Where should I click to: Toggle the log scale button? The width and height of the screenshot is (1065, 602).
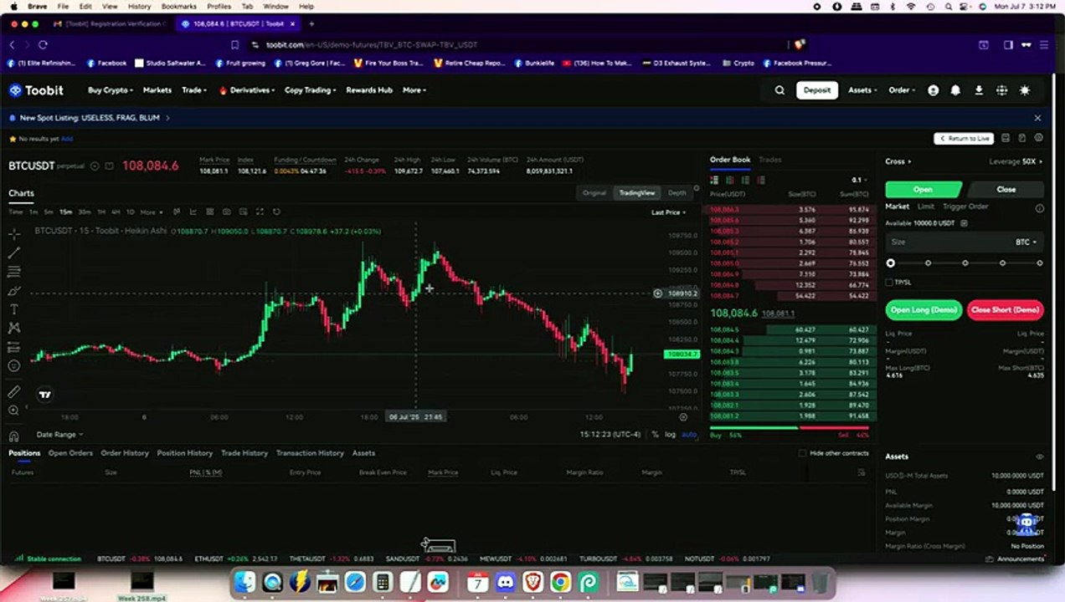[x=670, y=435]
